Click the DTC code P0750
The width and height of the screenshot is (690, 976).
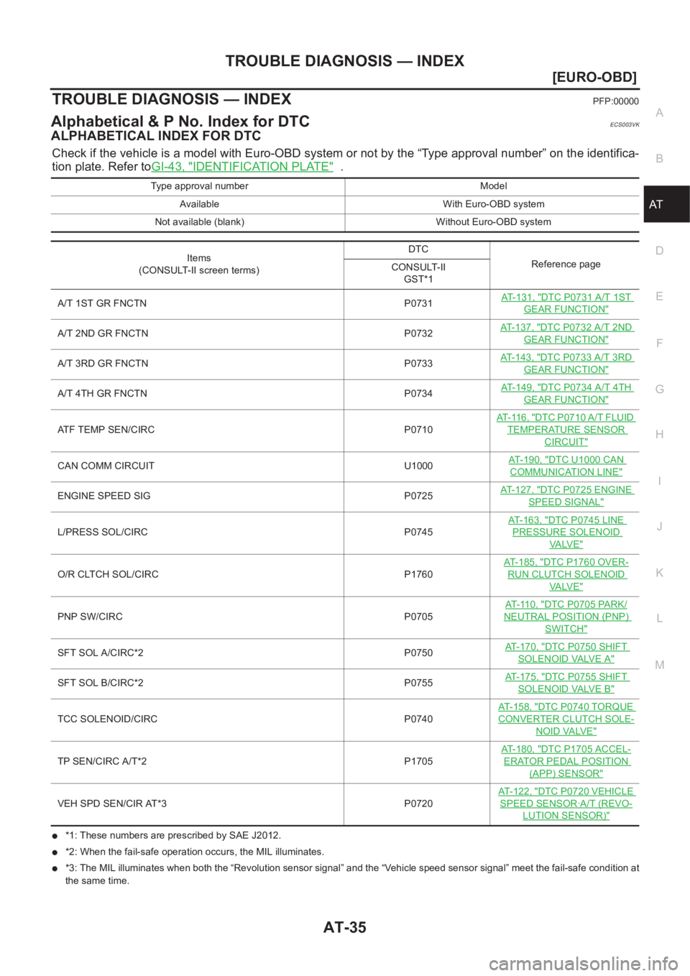click(x=418, y=653)
